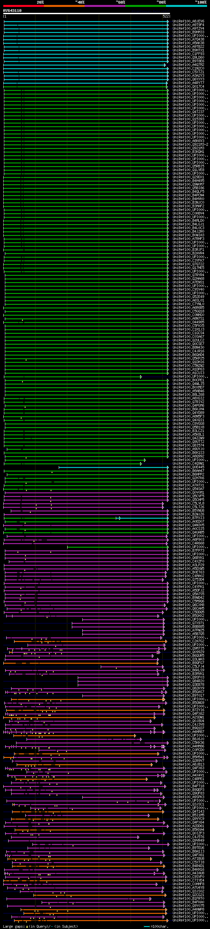210x929 pixels.
Task: Choose the UniRef100_C5XTZ1 hit
Action: (x=188, y=72)
